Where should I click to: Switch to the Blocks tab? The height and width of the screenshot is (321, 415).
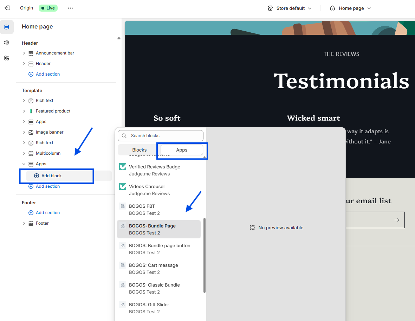tap(139, 150)
